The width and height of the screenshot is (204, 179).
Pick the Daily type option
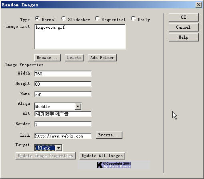point(133,18)
